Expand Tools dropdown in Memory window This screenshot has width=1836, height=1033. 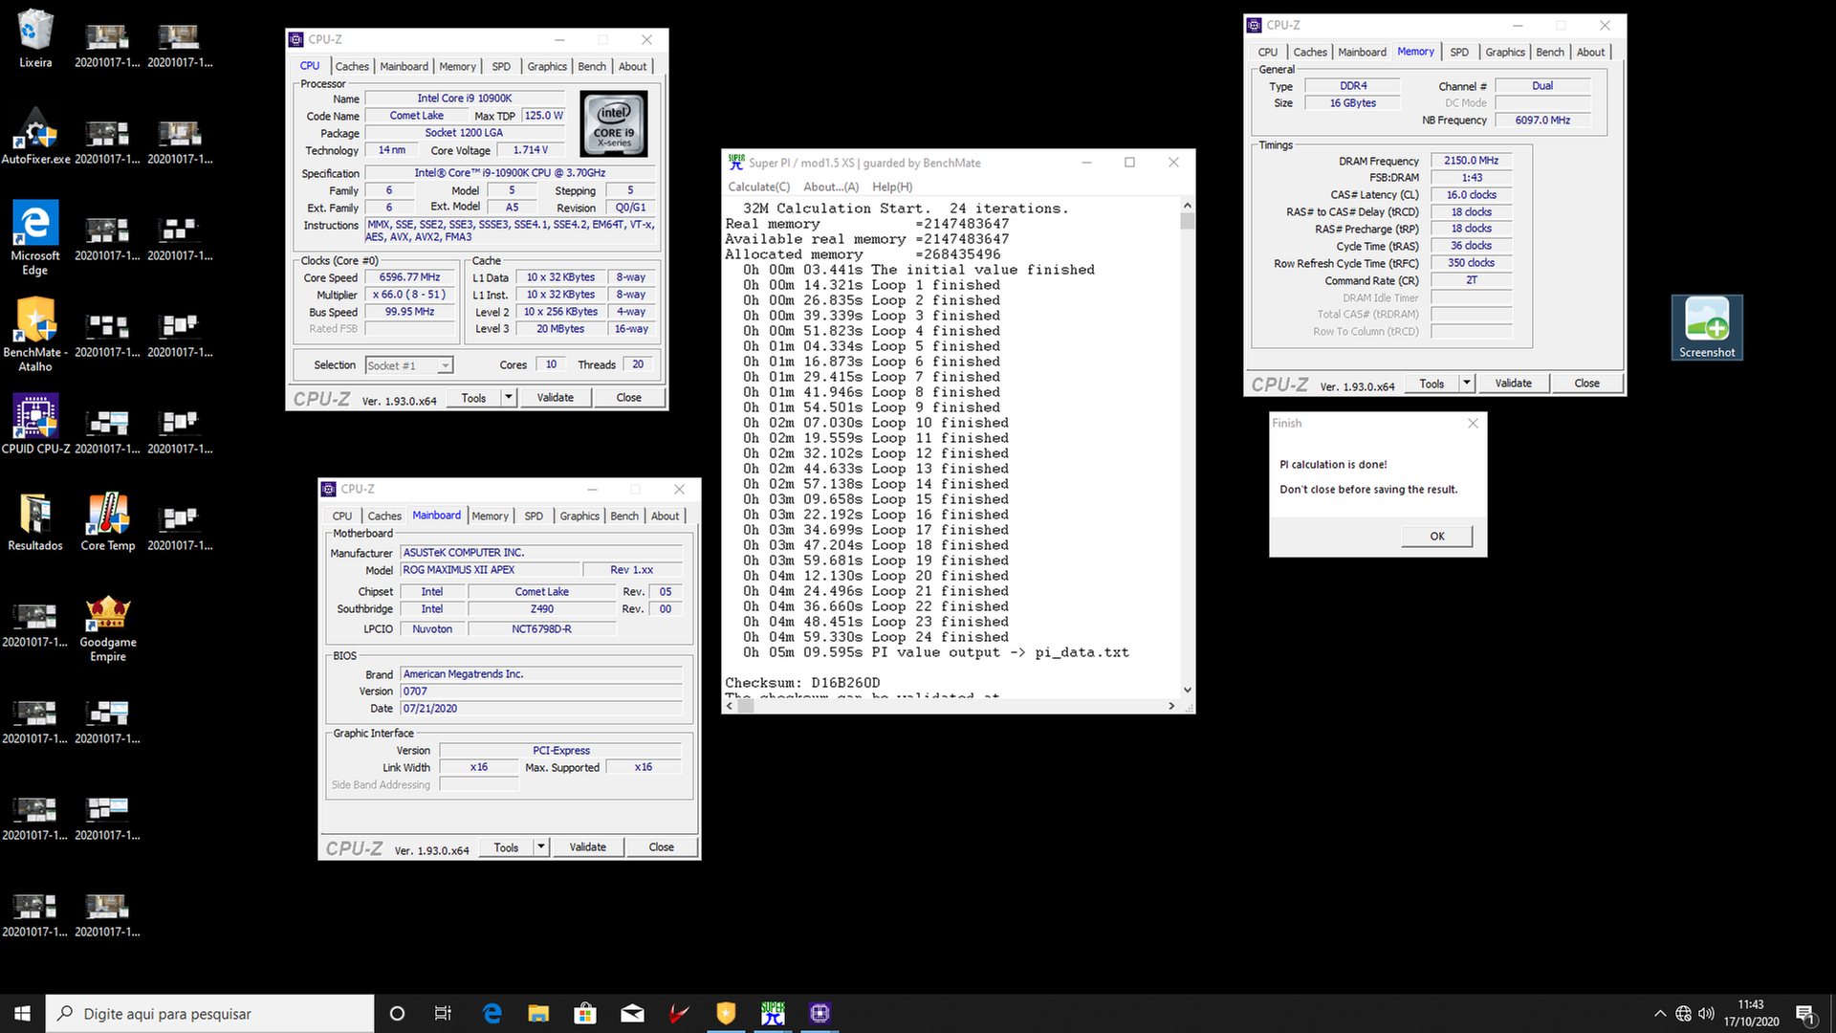coord(1467,384)
